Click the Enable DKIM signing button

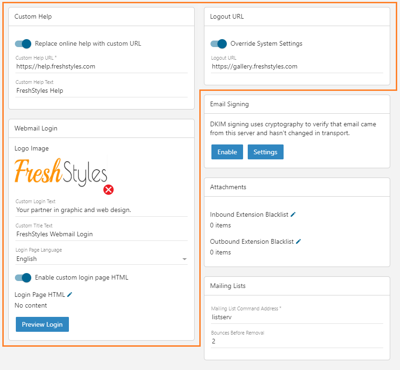[227, 152]
